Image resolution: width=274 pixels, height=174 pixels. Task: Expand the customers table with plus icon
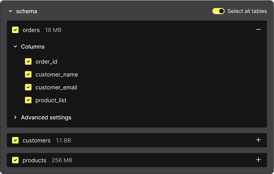pos(258,140)
